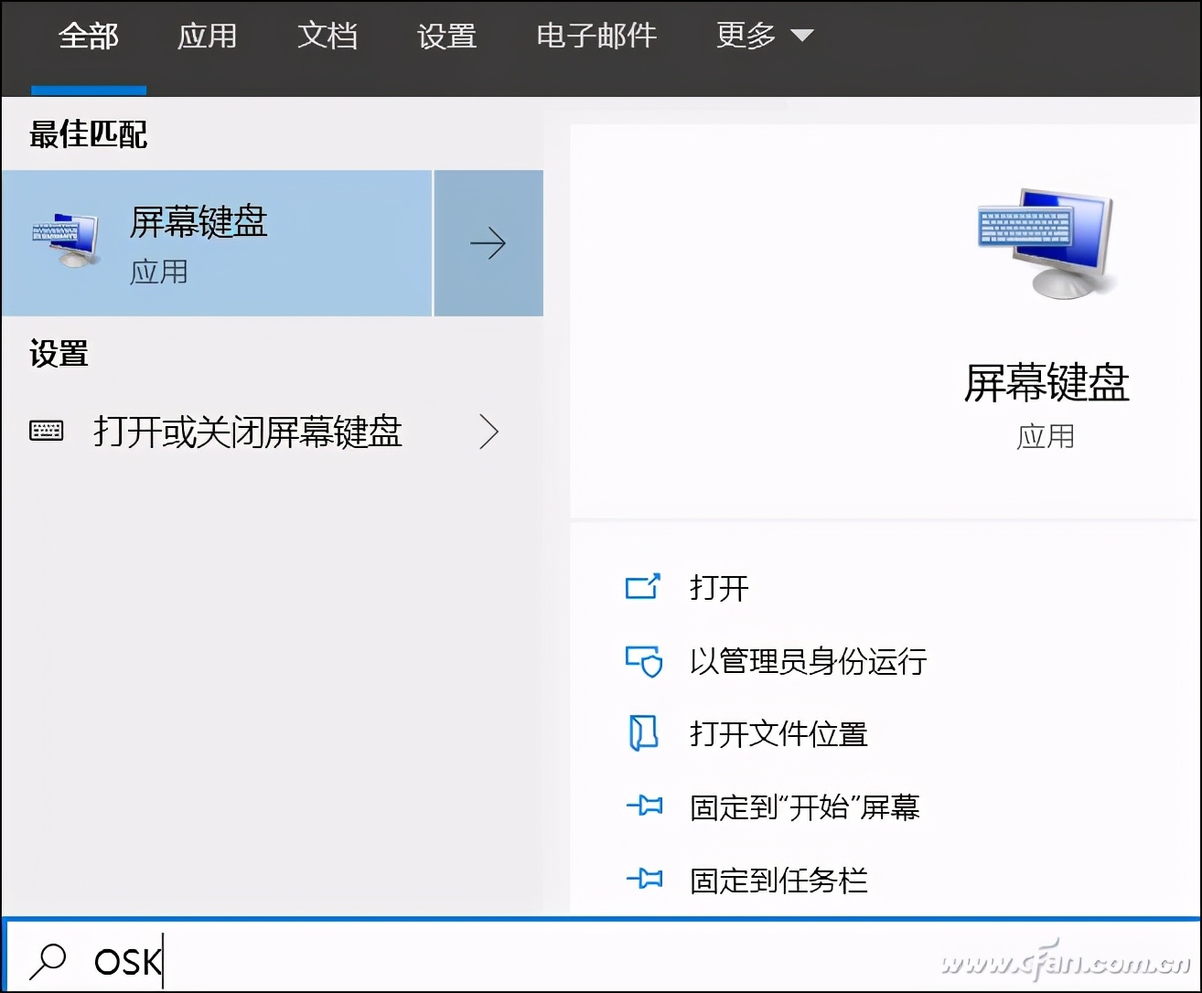Click the pin icon next to 固定到任务栏
1202x993 pixels.
(646, 878)
